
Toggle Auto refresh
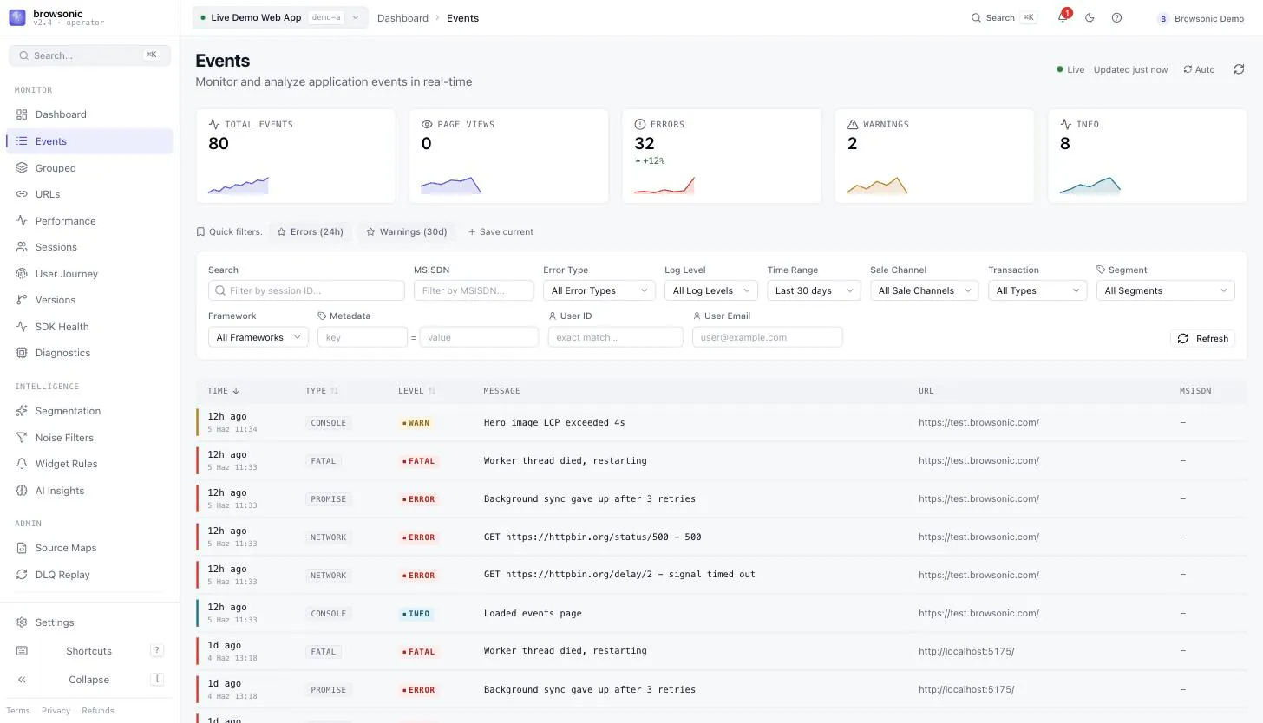coord(1199,69)
